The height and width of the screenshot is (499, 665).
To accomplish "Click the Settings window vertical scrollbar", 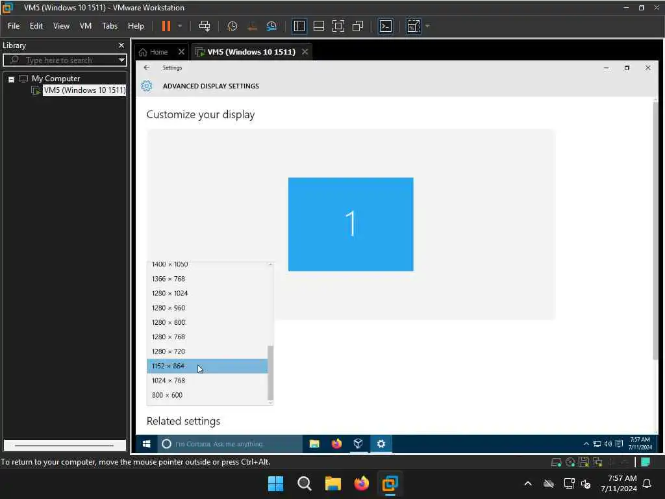I will point(655,231).
